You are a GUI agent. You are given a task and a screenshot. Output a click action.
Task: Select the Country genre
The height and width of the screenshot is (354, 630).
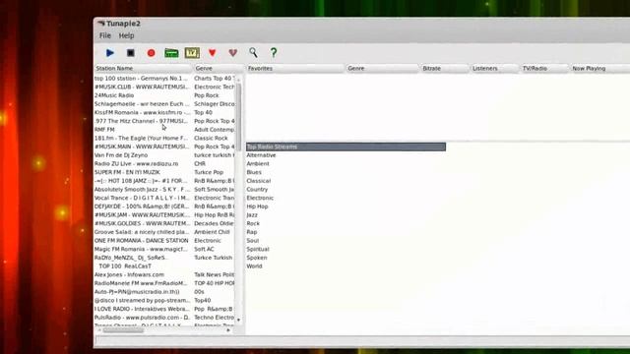tap(257, 190)
